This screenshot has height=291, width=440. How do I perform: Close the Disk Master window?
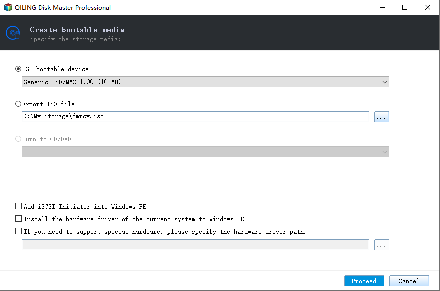pyautogui.click(x=427, y=7)
